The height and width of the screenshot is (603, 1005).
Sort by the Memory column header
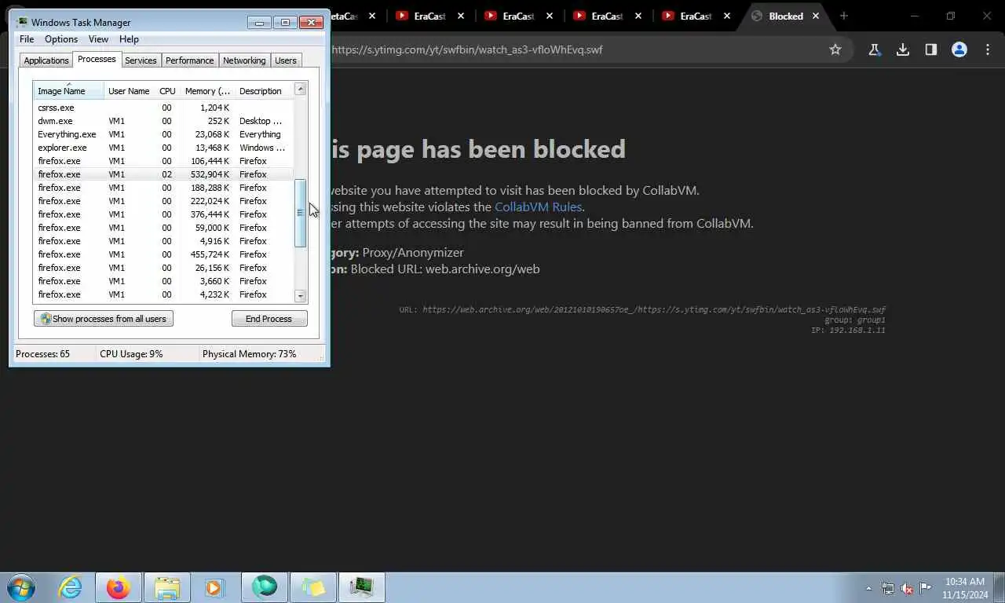coord(207,91)
